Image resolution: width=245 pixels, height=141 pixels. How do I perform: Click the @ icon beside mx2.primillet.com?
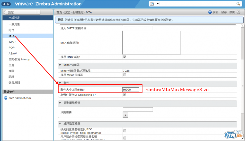[6, 98]
